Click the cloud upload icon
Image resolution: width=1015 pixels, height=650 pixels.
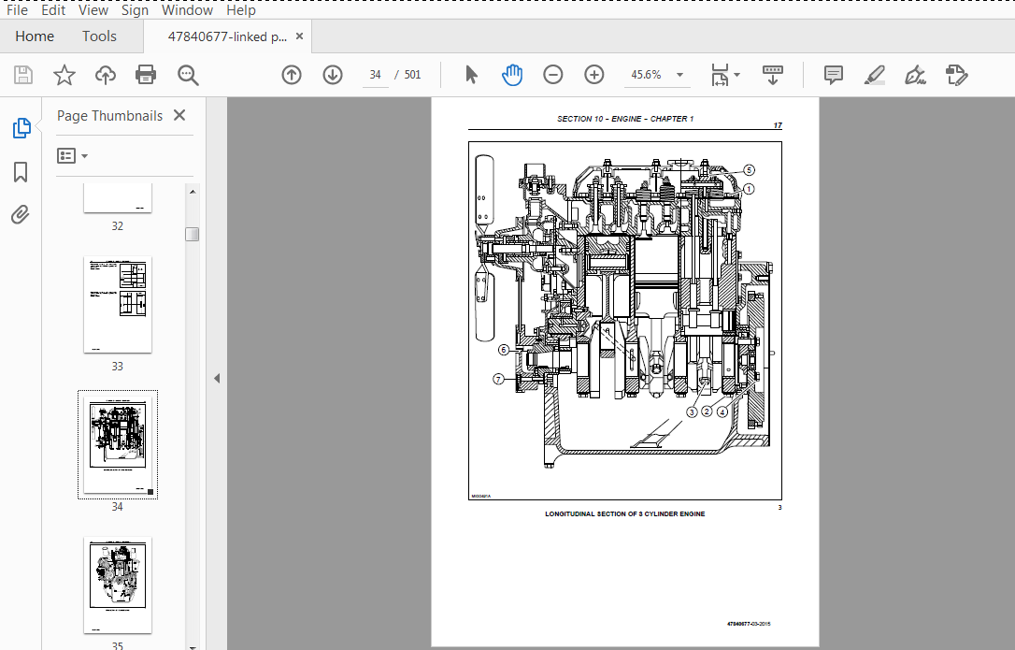tap(105, 75)
